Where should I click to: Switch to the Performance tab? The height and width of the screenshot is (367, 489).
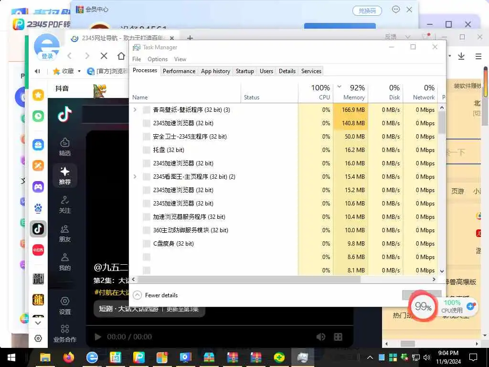(179, 71)
